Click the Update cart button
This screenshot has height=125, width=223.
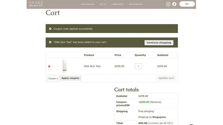click(166, 78)
